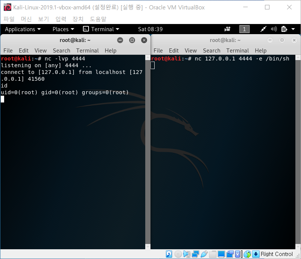The image size is (301, 259).
Task: Minimize the right terminal window
Action: coord(270,40)
